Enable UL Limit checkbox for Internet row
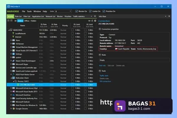The height and width of the screenshot is (118, 177). pyautogui.click(x=85, y=37)
